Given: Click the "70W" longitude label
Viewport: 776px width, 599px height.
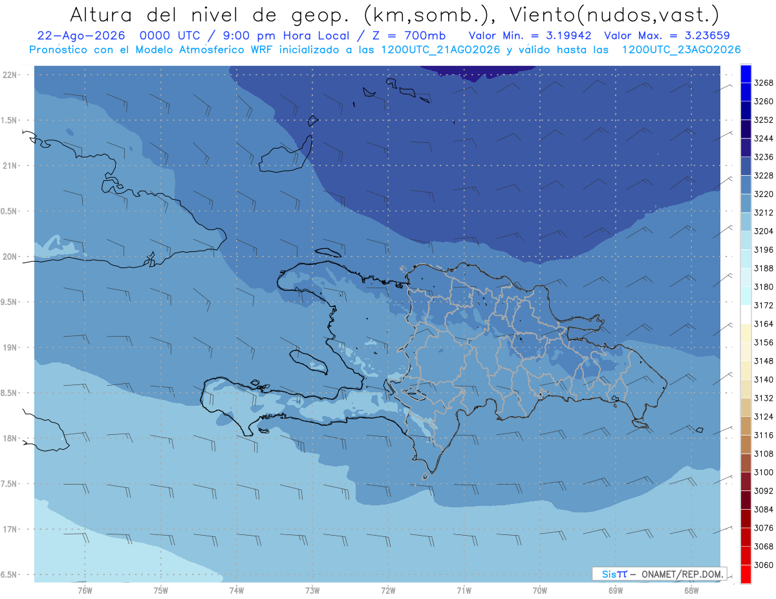Looking at the screenshot, I should pos(540,590).
